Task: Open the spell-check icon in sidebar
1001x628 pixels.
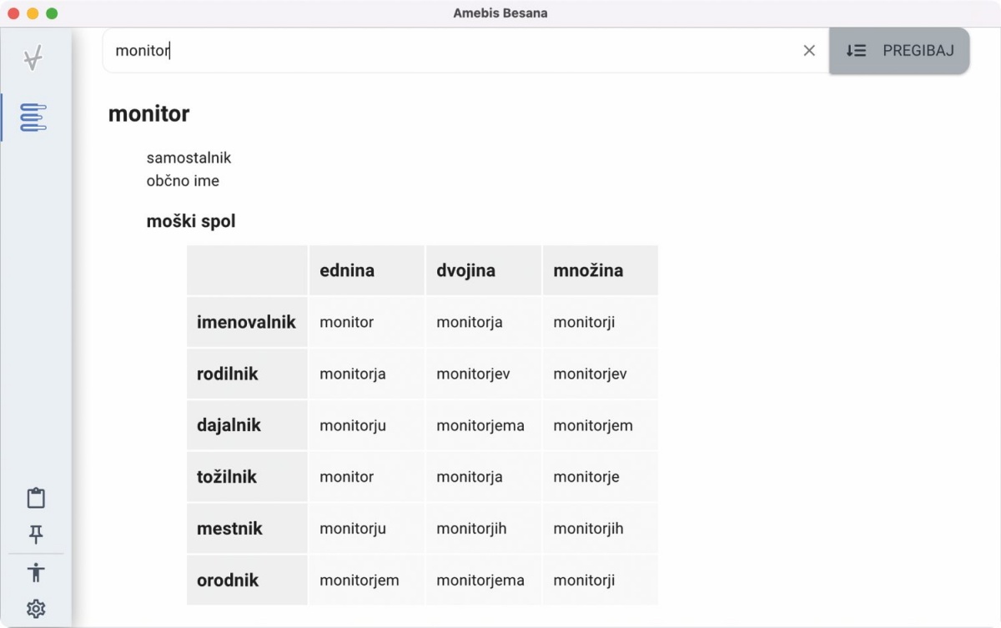Action: 33,58
